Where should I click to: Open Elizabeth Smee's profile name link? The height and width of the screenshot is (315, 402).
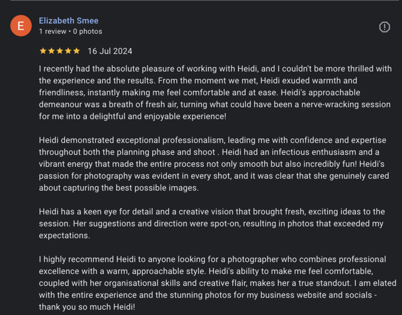tap(68, 21)
